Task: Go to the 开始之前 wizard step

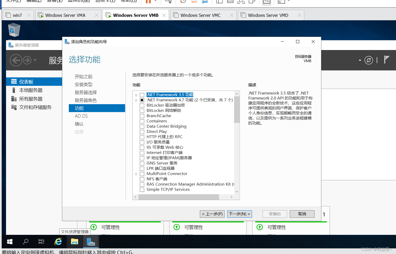Action: point(84,77)
